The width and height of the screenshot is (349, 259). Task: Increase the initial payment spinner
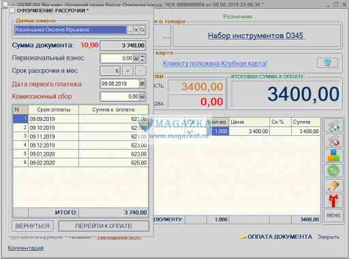pyautogui.click(x=142, y=56)
